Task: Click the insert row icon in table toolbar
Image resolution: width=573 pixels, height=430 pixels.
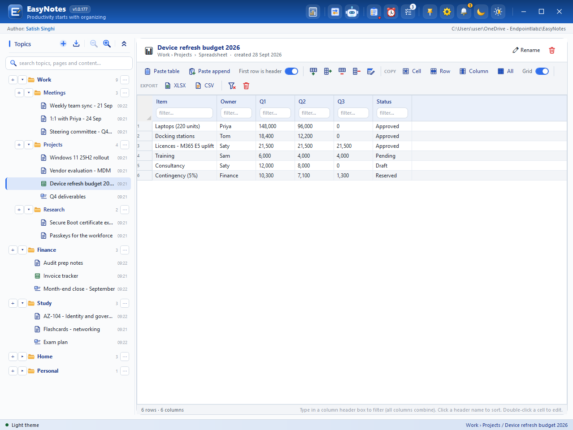Action: pos(313,71)
